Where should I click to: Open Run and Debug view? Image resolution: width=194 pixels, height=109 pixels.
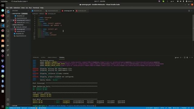point(8,26)
